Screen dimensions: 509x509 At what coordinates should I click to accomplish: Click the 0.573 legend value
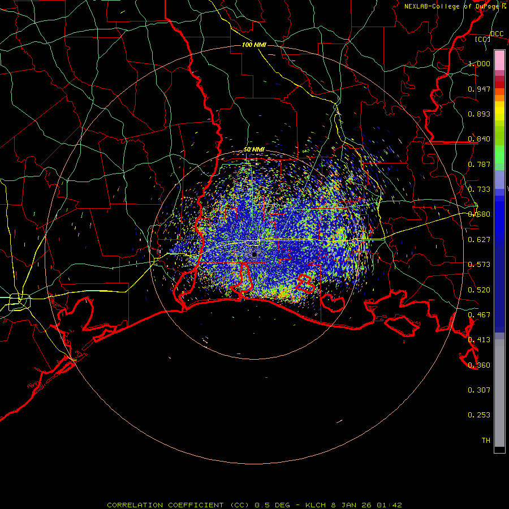click(x=479, y=265)
